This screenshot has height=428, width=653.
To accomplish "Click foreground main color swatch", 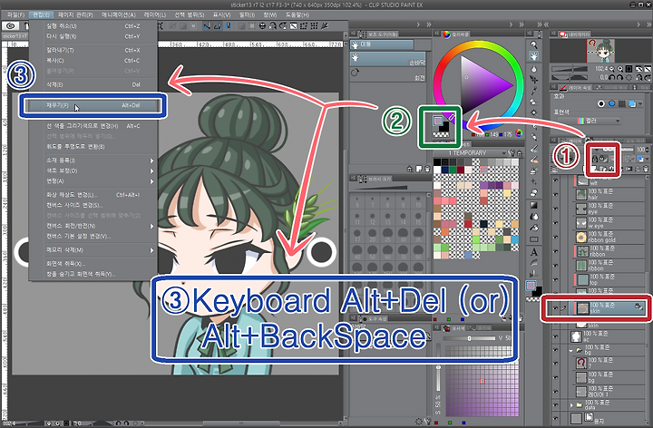I will [x=437, y=121].
